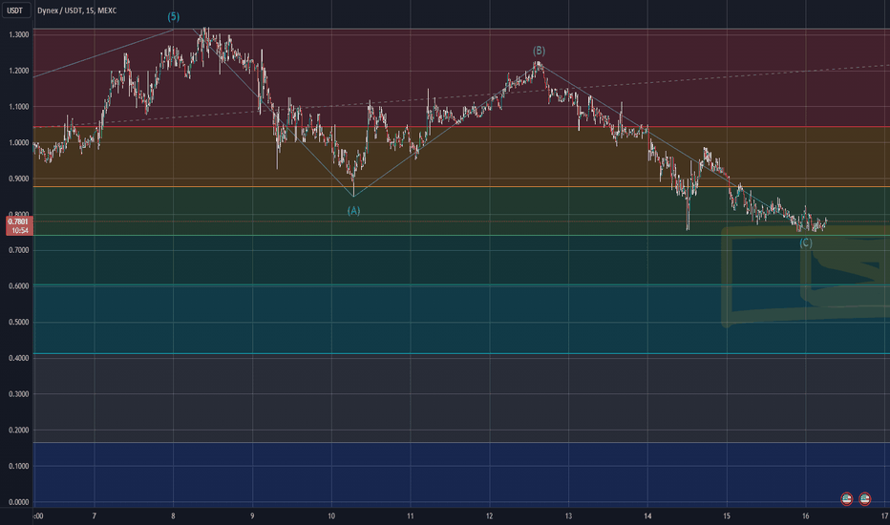This screenshot has height=525, width=890.
Task: Select the orange Fibonacci level line
Action: pos(461,187)
